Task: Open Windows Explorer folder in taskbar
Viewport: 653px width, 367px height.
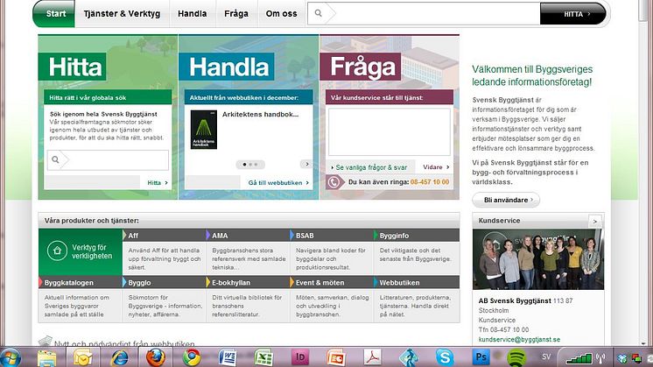Action: coord(46,358)
